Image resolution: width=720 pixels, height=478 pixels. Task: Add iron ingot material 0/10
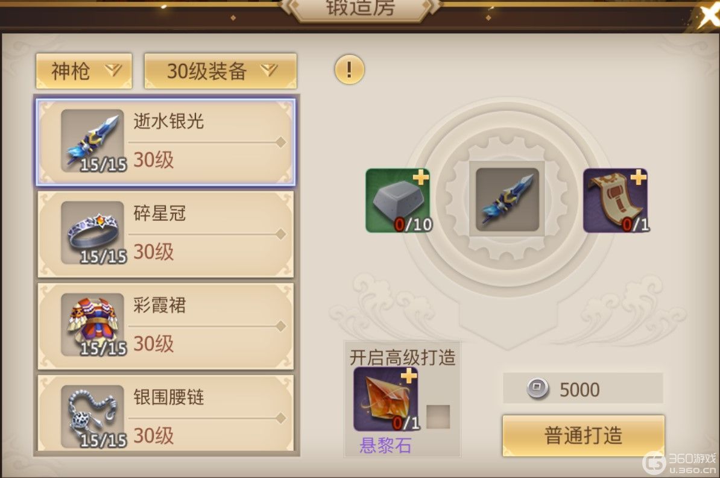click(398, 200)
